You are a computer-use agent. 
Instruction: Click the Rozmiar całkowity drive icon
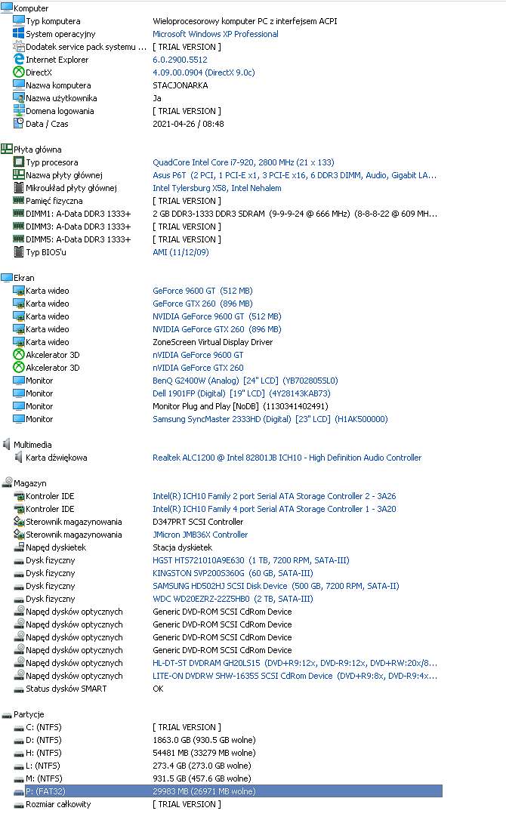(19, 804)
